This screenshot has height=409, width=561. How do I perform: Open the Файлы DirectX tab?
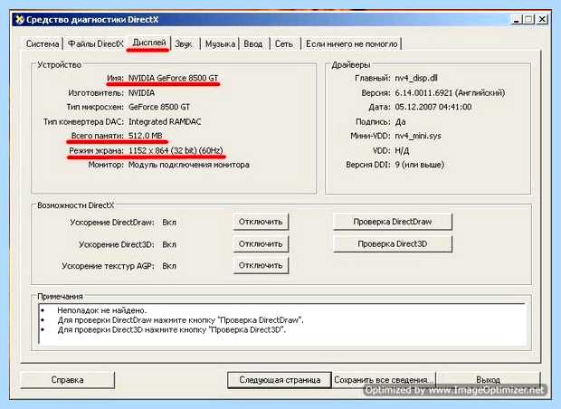point(96,44)
